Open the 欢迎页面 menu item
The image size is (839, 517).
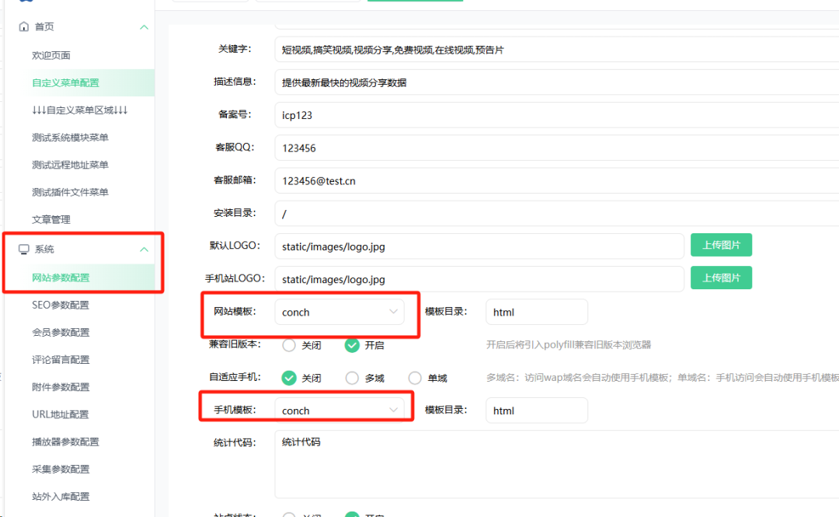coord(53,55)
